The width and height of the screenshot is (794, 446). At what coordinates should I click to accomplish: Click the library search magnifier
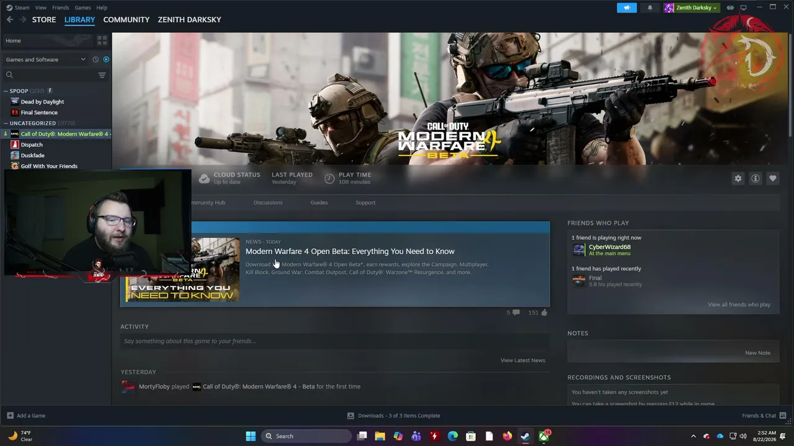click(x=9, y=75)
